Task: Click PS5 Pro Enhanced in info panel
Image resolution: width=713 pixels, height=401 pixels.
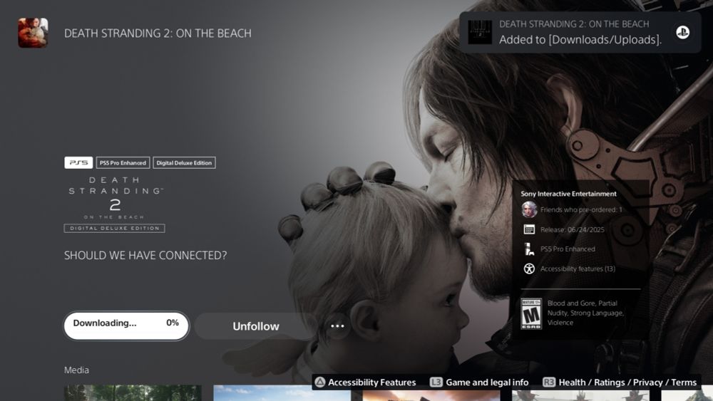Action: pyautogui.click(x=568, y=249)
